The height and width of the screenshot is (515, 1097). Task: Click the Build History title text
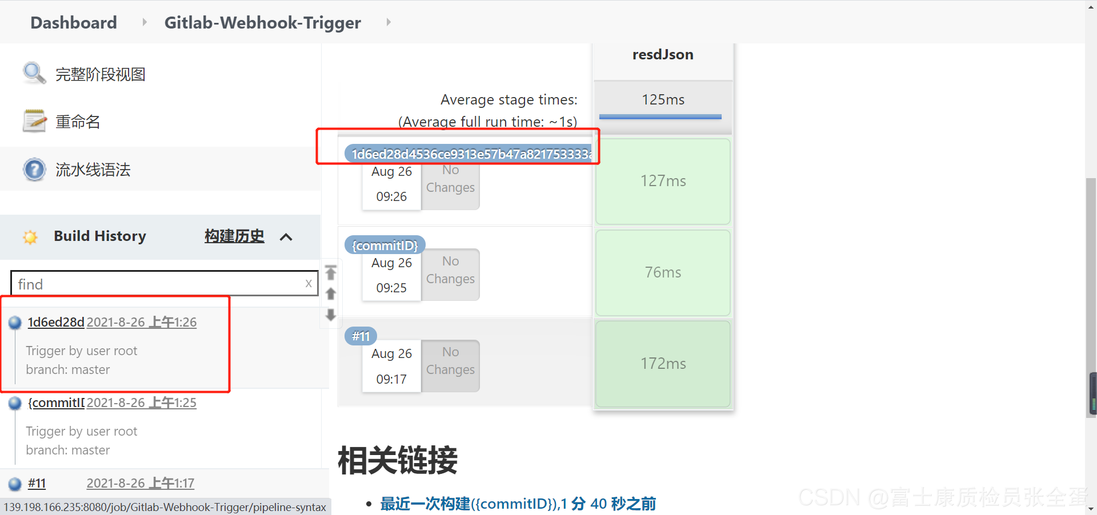click(x=100, y=236)
